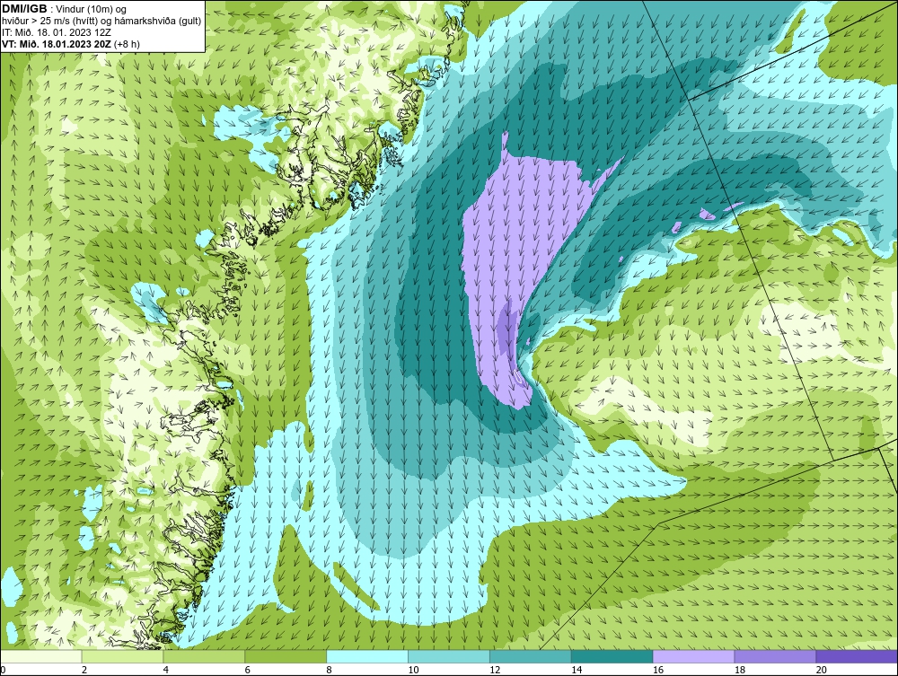Click the 6–8 m/s olive green legend swatch
Viewport: 898px width, 676px height.
(286, 656)
